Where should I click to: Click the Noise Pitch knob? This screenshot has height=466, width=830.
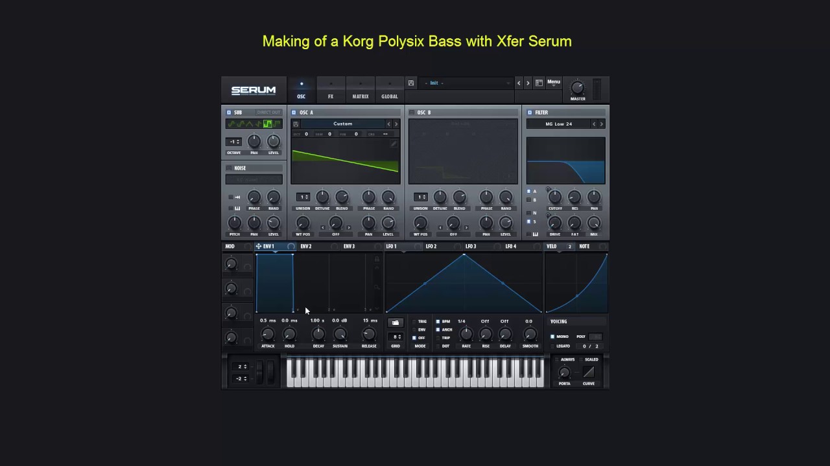point(234,223)
